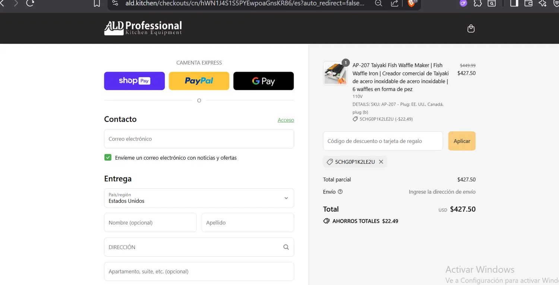
Task: Click the address search magnifier icon
Action: coord(286,247)
